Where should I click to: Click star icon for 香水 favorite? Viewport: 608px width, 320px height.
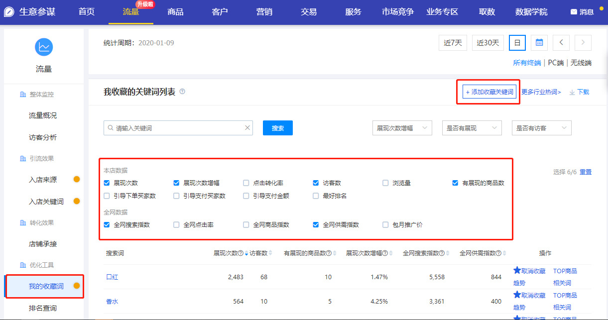[x=517, y=295]
